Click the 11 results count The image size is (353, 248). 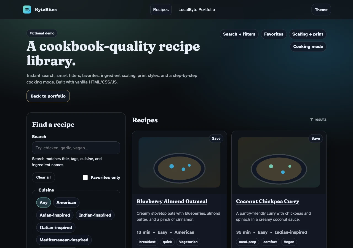coord(318,119)
